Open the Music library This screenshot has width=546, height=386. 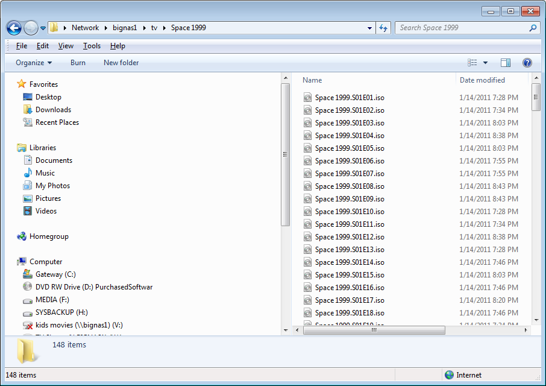coord(45,173)
